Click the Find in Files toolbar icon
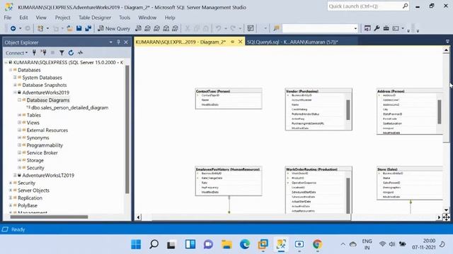453x254 pixels. (277, 28)
